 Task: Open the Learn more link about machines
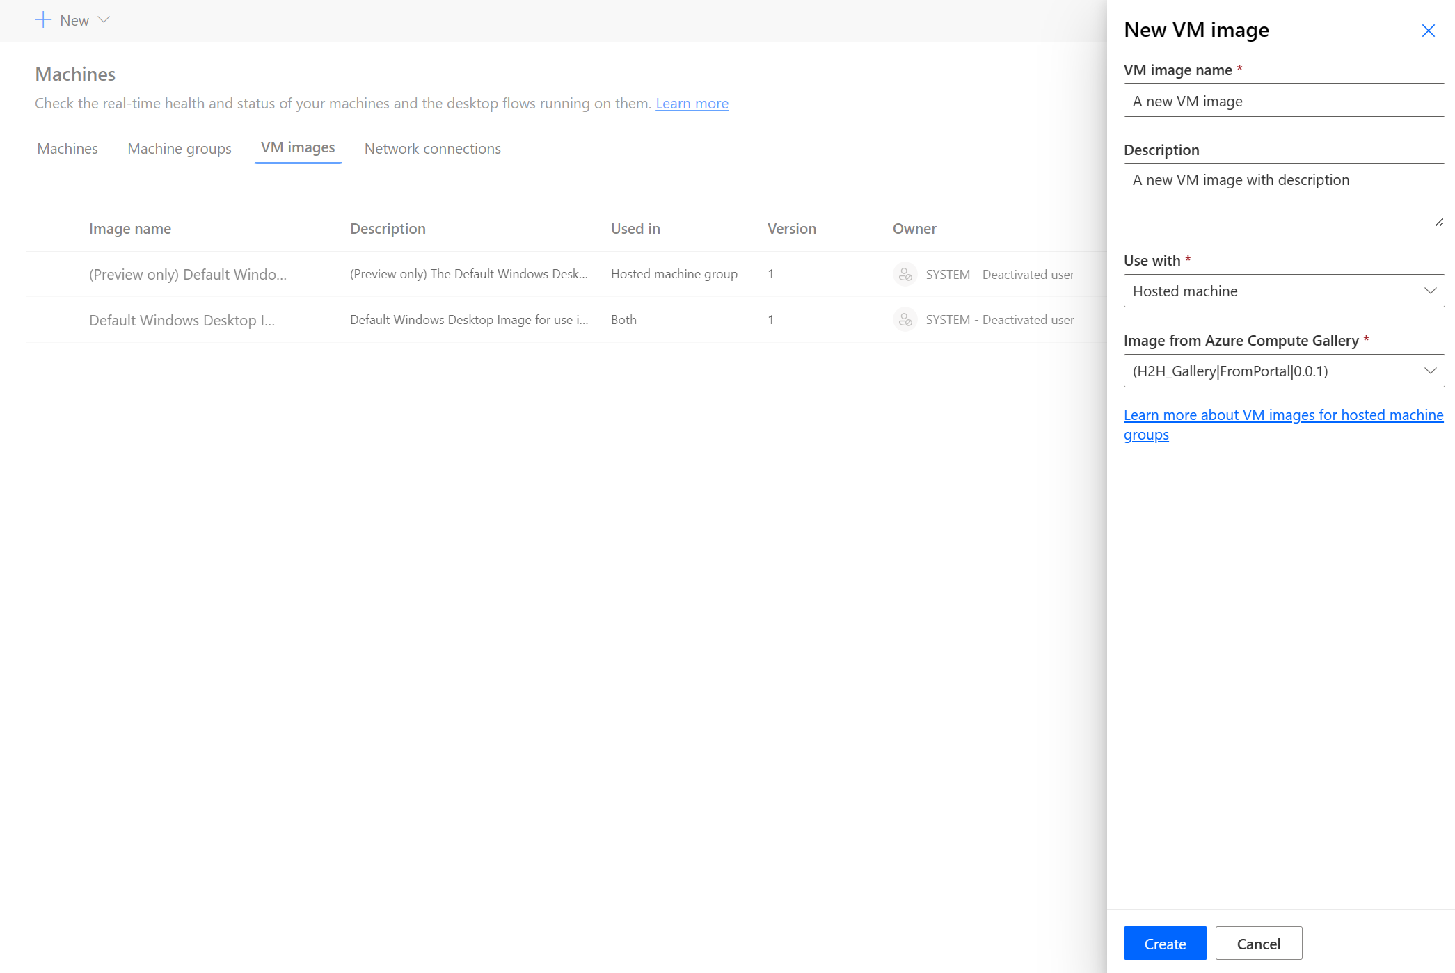(692, 102)
